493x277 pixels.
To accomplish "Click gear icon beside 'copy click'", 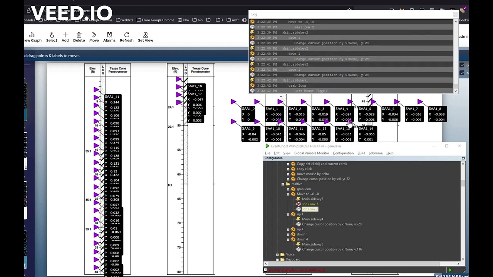I will click(x=293, y=169).
